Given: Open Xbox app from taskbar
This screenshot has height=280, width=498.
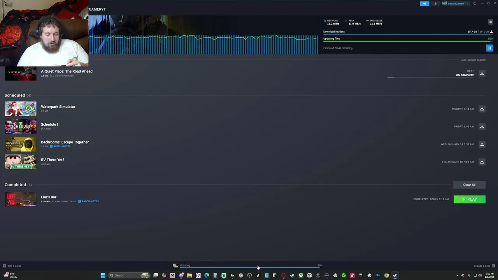Looking at the screenshot, I should [x=301, y=275].
